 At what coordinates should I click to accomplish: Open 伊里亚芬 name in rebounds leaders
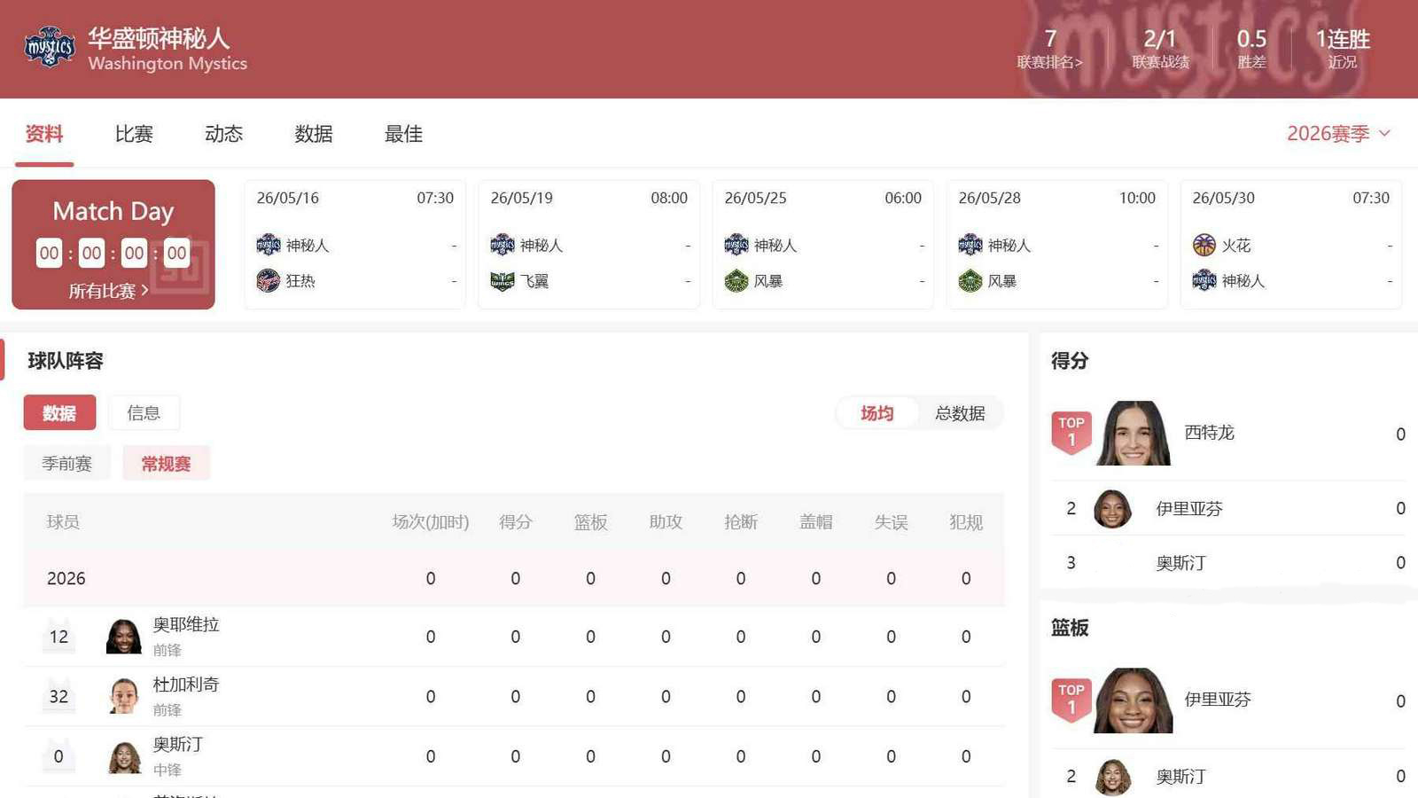1218,700
